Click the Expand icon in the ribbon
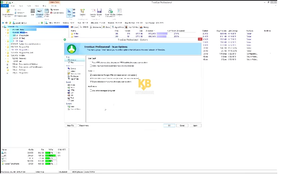This screenshot has width=290, height=174. point(83,12)
